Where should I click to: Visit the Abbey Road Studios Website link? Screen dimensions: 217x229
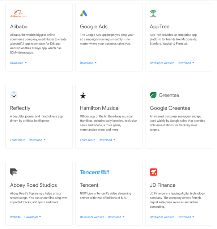pos(15,217)
